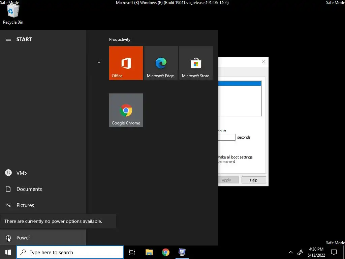Click the pen/ink tray icon
The image size is (345, 259).
[x=300, y=252]
